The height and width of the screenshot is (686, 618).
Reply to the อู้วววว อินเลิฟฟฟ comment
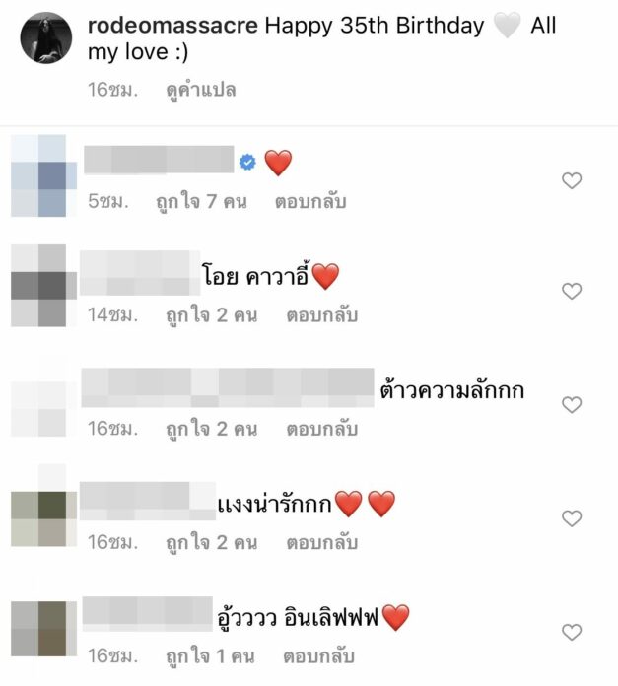(x=318, y=656)
